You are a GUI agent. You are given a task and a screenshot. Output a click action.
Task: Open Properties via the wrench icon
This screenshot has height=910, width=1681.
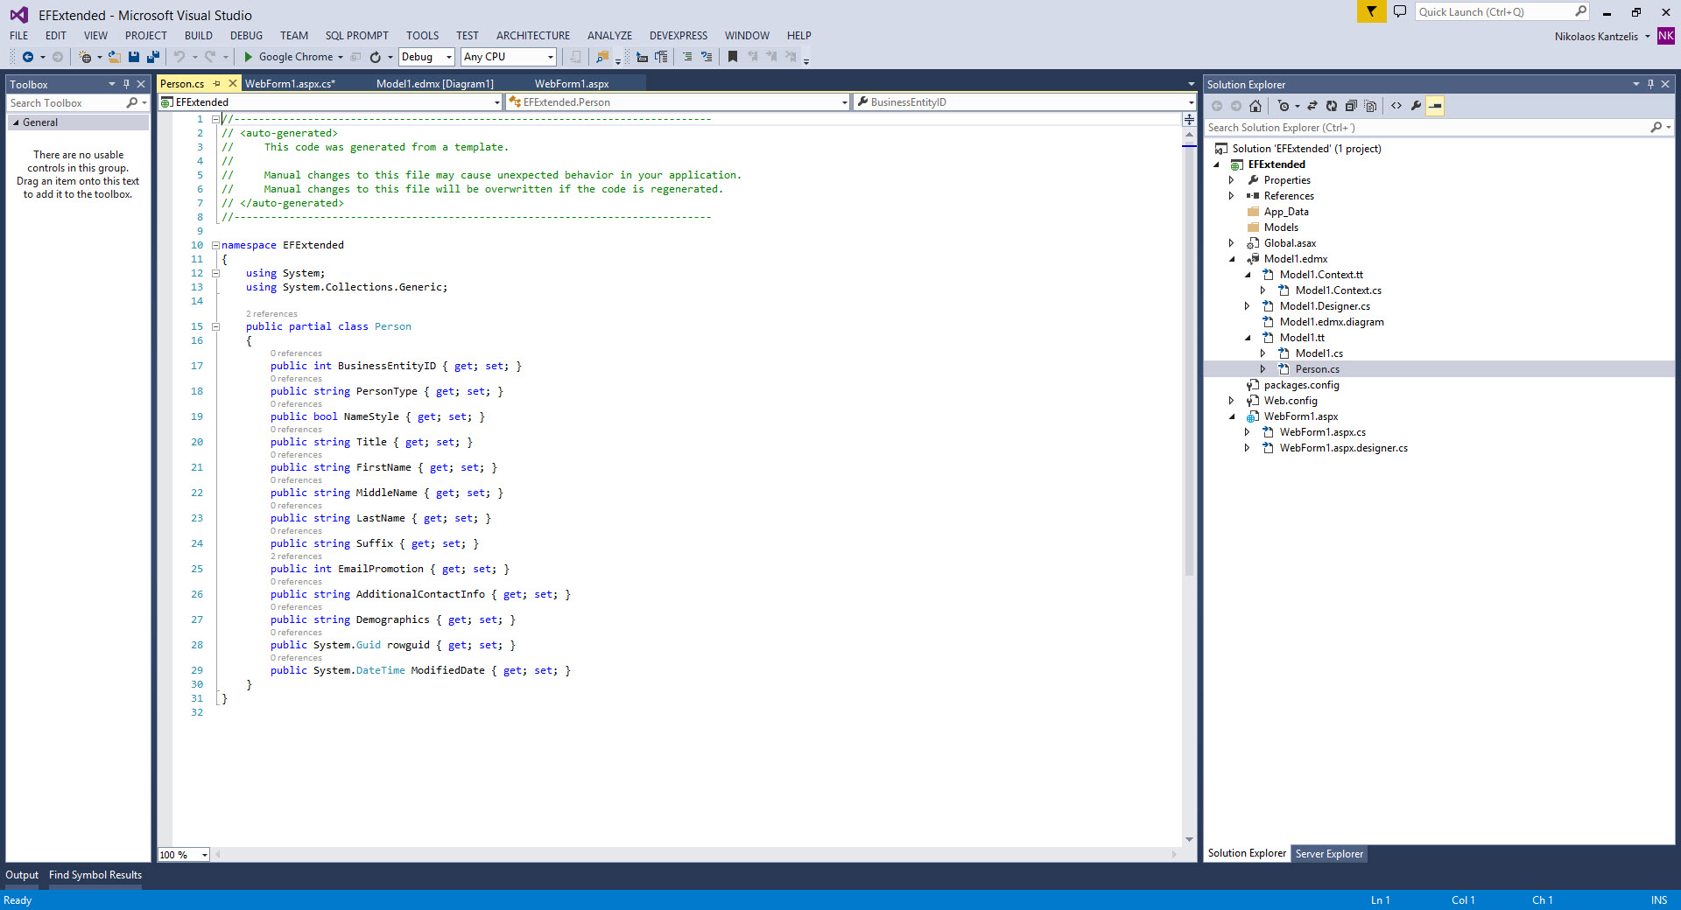click(x=1416, y=106)
